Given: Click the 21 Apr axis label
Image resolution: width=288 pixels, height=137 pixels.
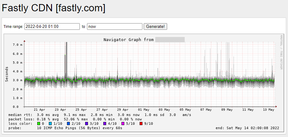Looking at the screenshot, I should coord(39,110).
